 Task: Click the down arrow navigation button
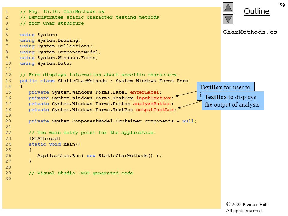228,19
